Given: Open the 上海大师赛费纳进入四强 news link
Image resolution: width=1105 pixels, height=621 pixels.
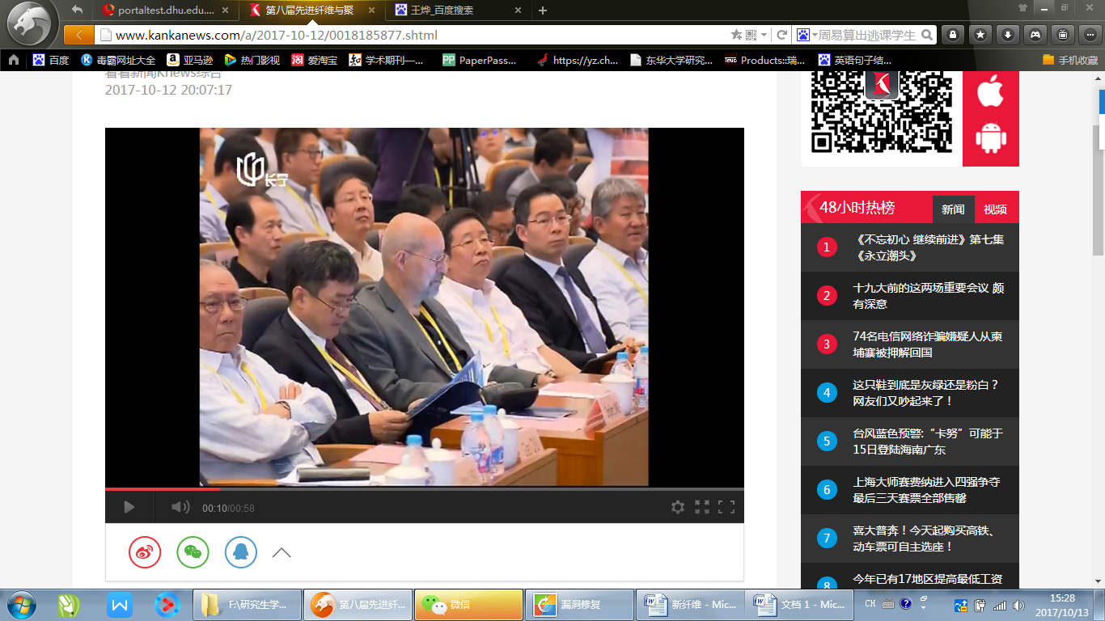Looking at the screenshot, I should pos(926,489).
